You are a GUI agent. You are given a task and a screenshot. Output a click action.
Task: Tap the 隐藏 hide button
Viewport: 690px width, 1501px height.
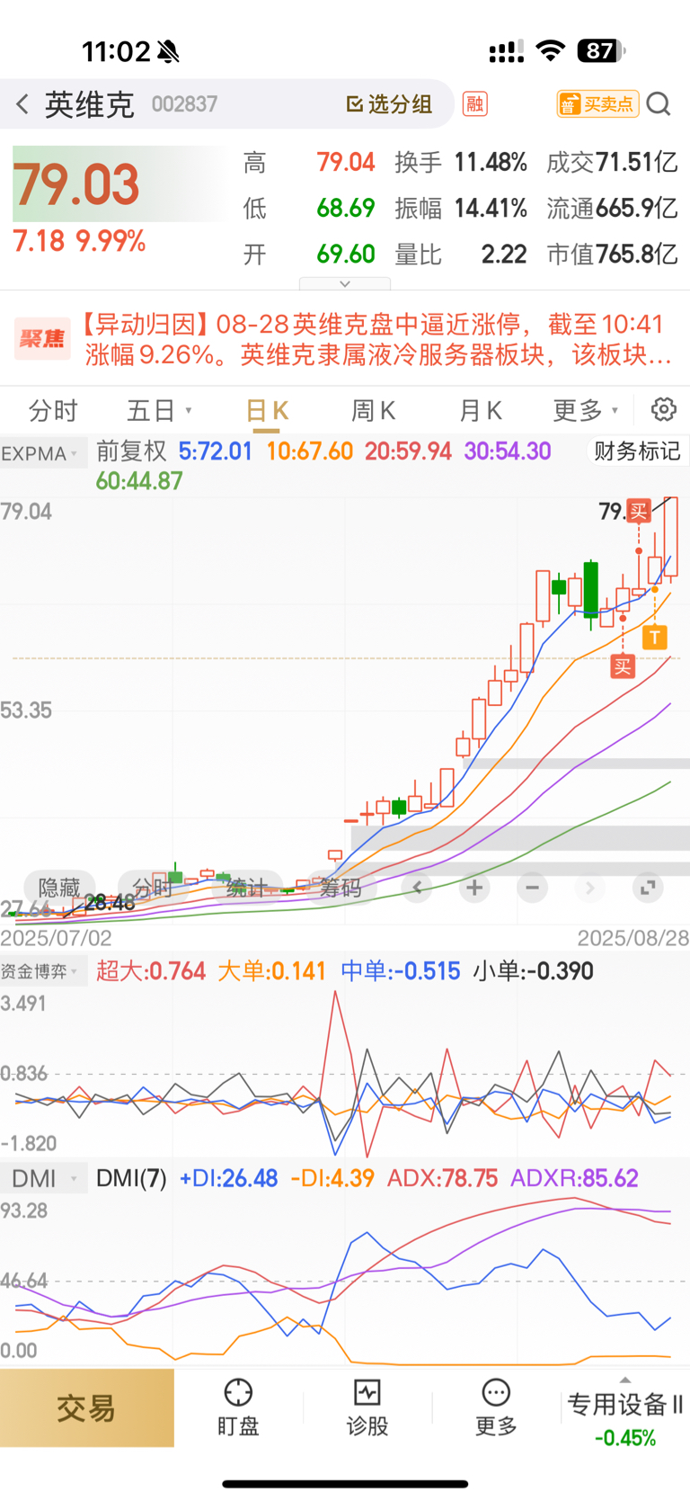[x=59, y=889]
